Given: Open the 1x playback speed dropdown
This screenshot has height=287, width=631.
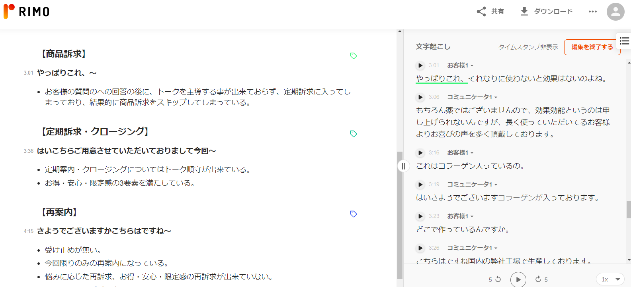Looking at the screenshot, I should tap(610, 279).
